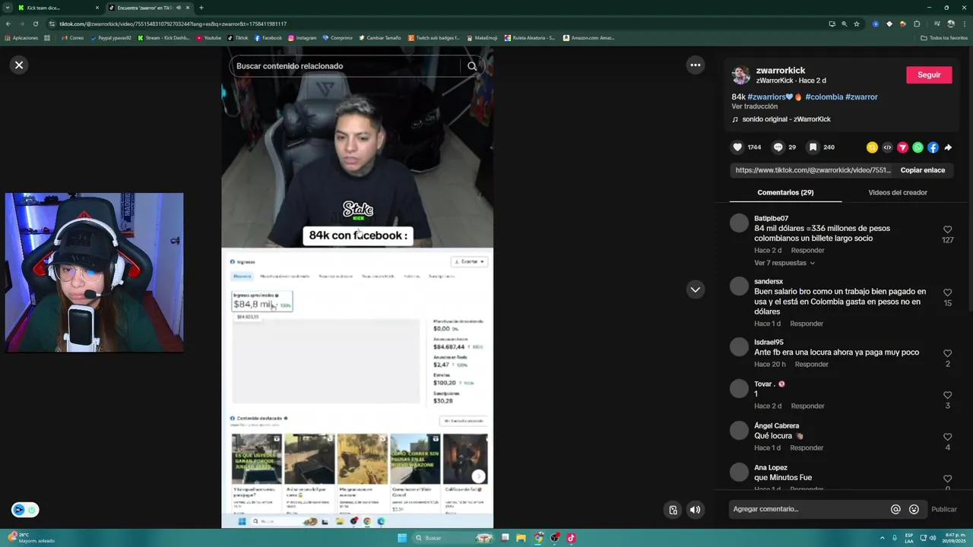
Task: Select the 'Comentarios (29)' tab
Action: [x=785, y=193]
